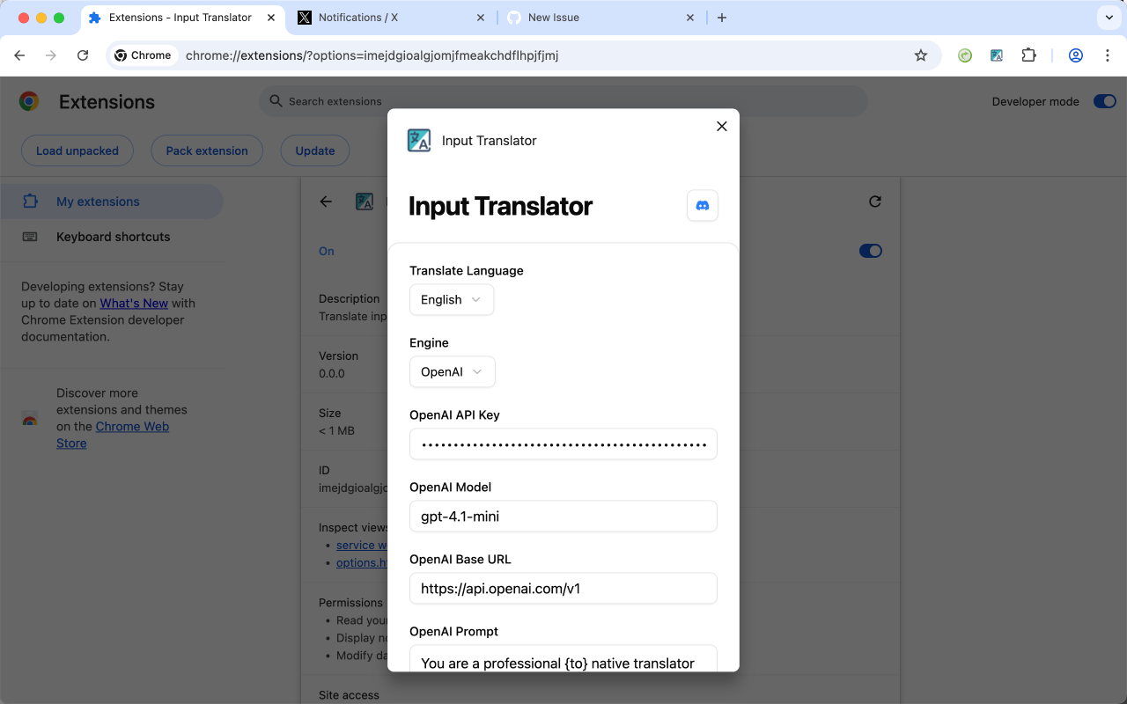Click the back arrow on extension details page
This screenshot has width=1127, height=704.
click(x=325, y=201)
